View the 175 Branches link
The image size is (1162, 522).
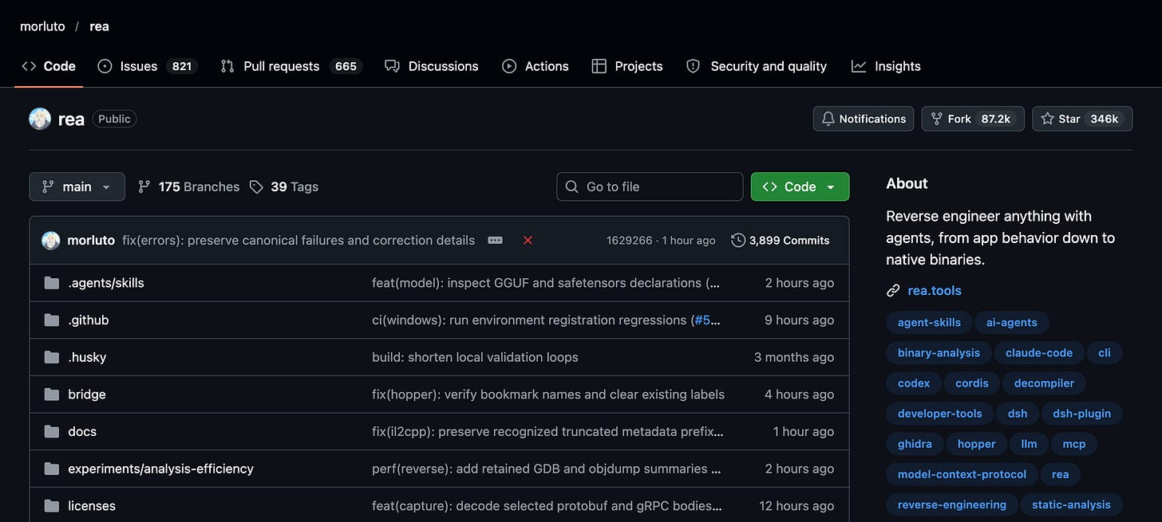click(x=188, y=186)
